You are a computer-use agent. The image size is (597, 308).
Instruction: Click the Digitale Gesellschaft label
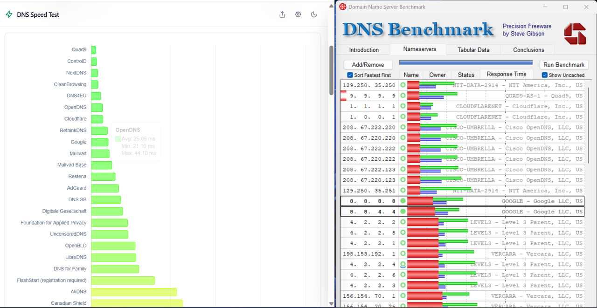pos(64,211)
